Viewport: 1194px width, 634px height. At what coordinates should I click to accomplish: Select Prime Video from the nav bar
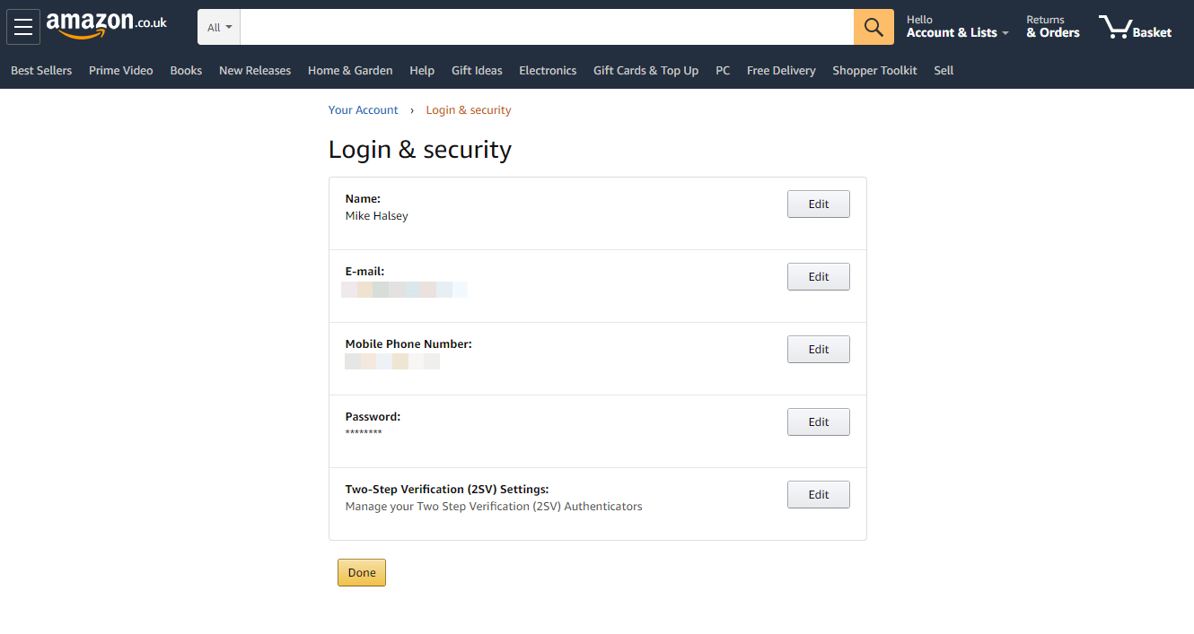(121, 71)
